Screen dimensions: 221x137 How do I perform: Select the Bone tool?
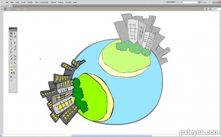pyautogui.click(x=11, y=56)
